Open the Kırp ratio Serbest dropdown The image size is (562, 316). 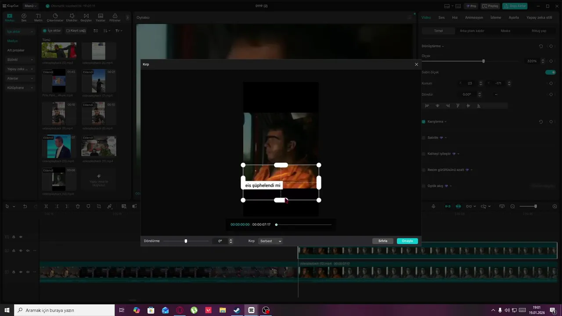pyautogui.click(x=270, y=241)
